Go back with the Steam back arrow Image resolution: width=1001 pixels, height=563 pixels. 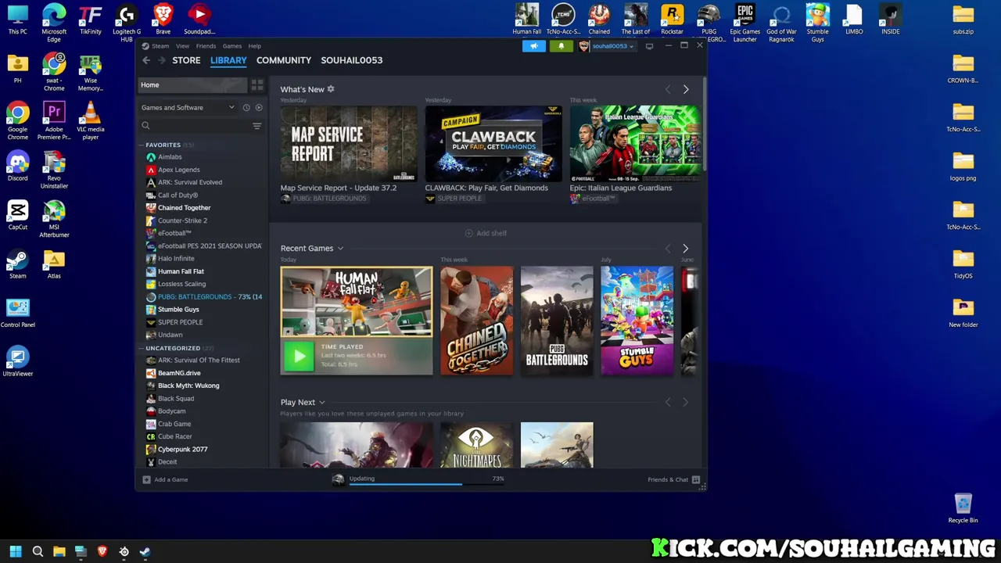point(145,60)
